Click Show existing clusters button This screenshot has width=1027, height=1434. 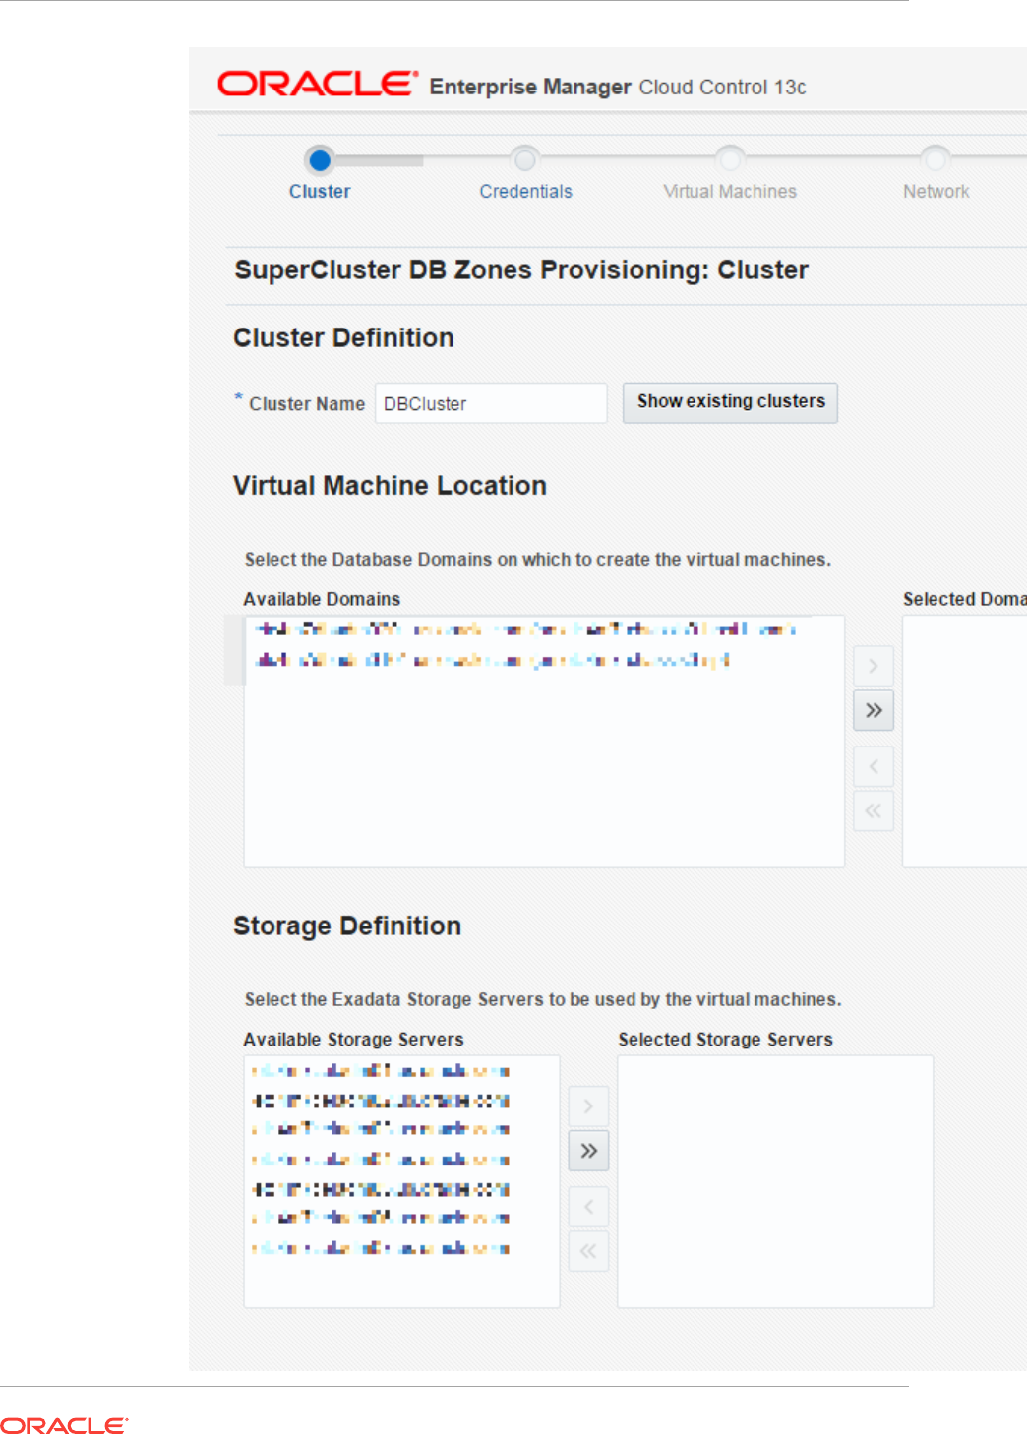tap(730, 402)
